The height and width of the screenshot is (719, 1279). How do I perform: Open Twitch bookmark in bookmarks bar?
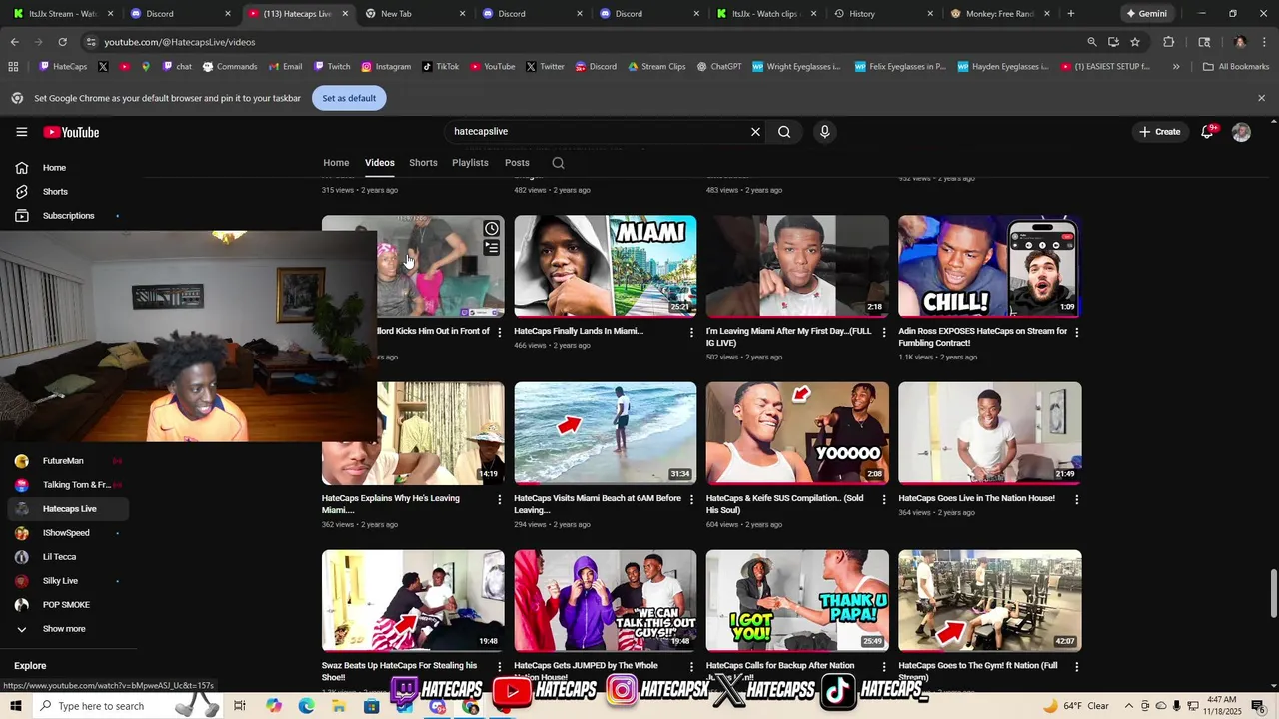tap(332, 67)
